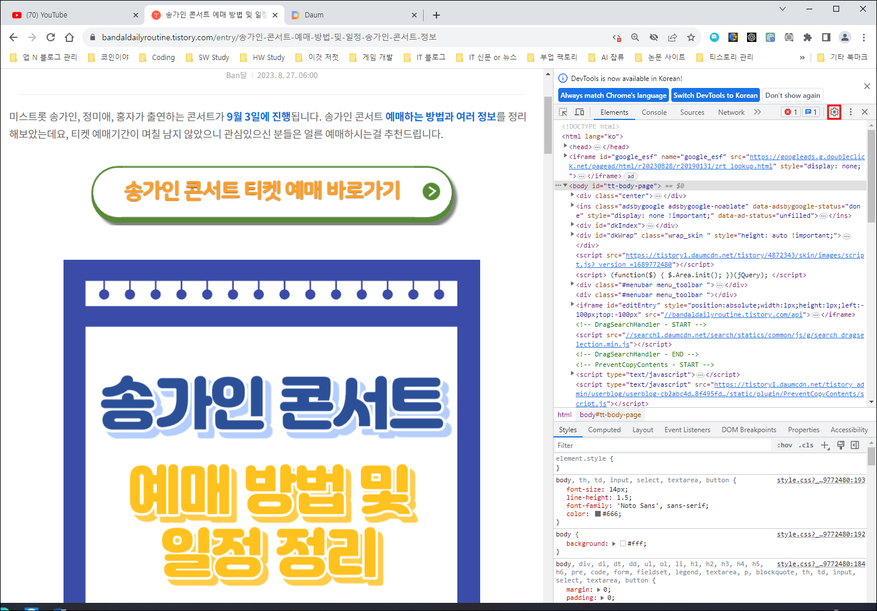Screen dimensions: 877x611
Task: Click the address bar URL
Action: (269, 37)
